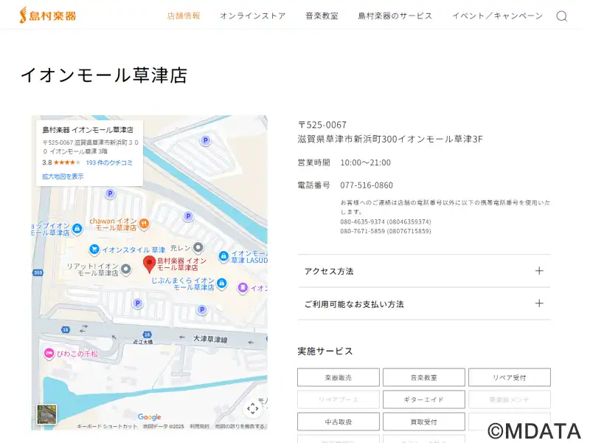Click the 大津草津線 road label
The width and height of the screenshot is (590, 443).
[210, 339]
